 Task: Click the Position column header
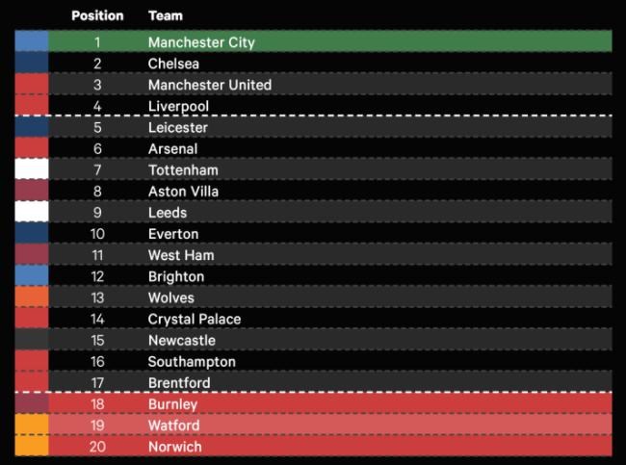97,16
